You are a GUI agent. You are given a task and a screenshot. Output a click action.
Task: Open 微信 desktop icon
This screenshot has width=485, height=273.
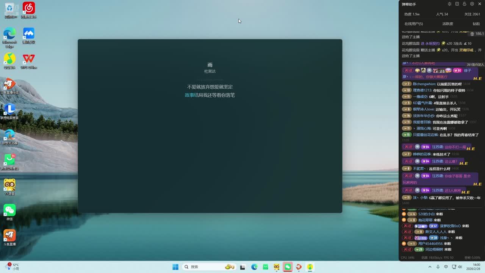point(9,212)
